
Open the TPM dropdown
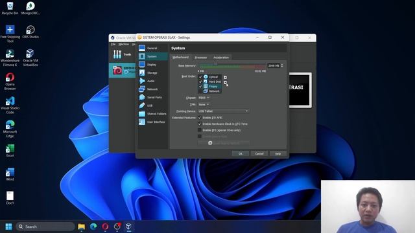[x=204, y=105]
